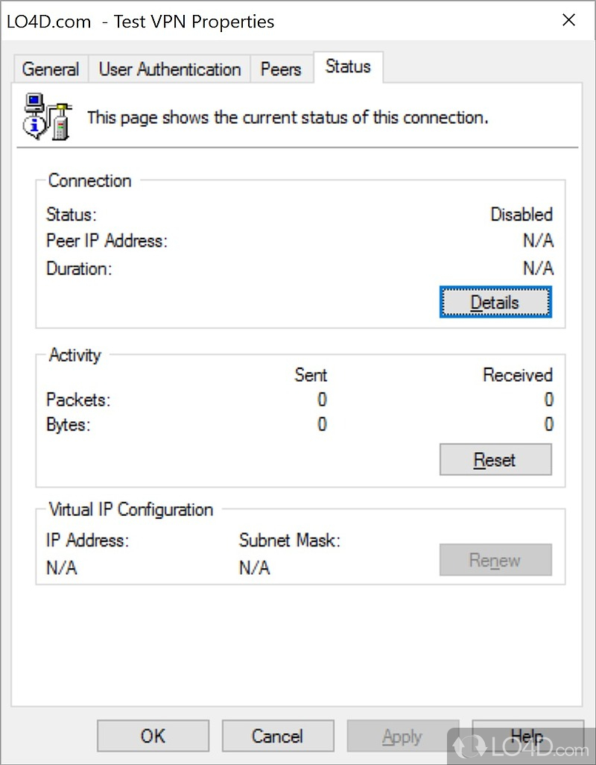
Task: Close the Test VPN Properties window
Action: [568, 21]
